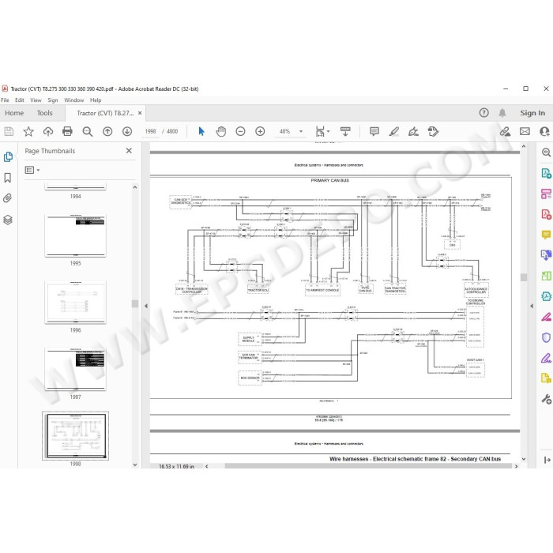Go to next page arrow

[x=127, y=132]
